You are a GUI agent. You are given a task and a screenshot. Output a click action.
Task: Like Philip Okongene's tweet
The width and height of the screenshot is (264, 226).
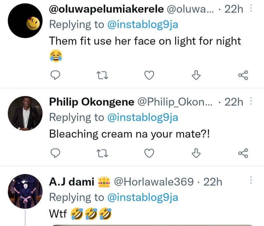coord(149,153)
